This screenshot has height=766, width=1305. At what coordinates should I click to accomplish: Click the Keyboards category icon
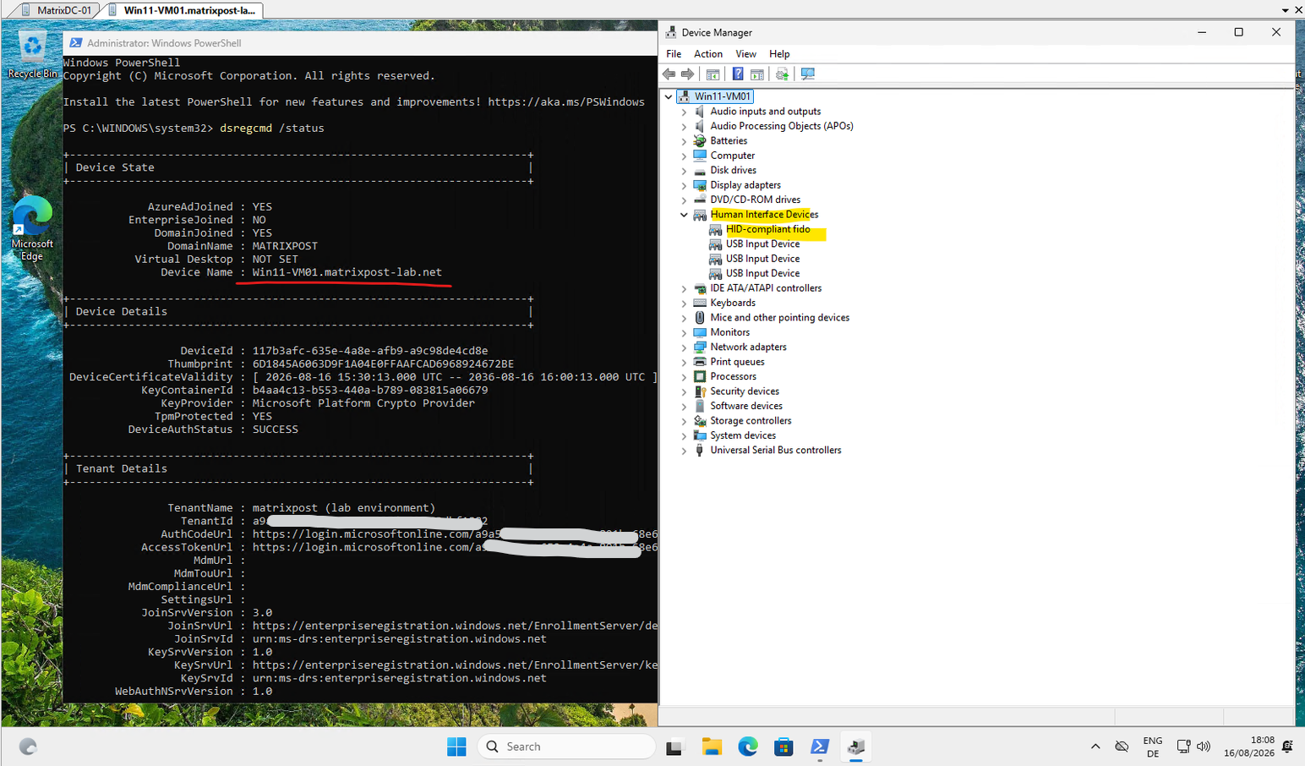point(700,303)
